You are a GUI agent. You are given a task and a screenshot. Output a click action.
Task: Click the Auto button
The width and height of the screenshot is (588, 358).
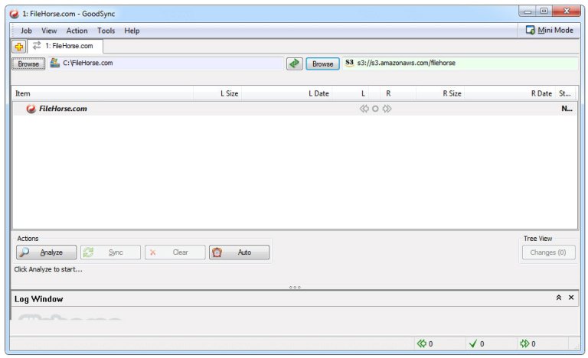(x=239, y=252)
